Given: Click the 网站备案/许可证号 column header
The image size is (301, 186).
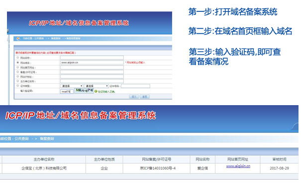Looking at the screenshot, I should [x=156, y=159].
